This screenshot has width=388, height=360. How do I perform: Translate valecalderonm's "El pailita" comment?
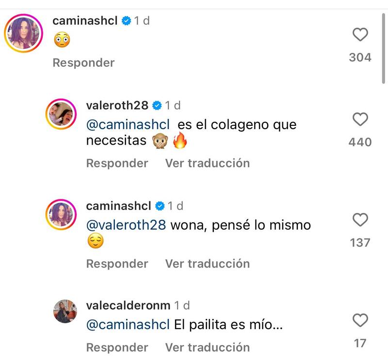pyautogui.click(x=207, y=347)
